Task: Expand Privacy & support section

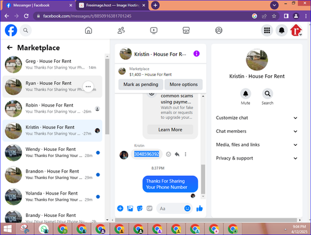Action: click(256, 158)
